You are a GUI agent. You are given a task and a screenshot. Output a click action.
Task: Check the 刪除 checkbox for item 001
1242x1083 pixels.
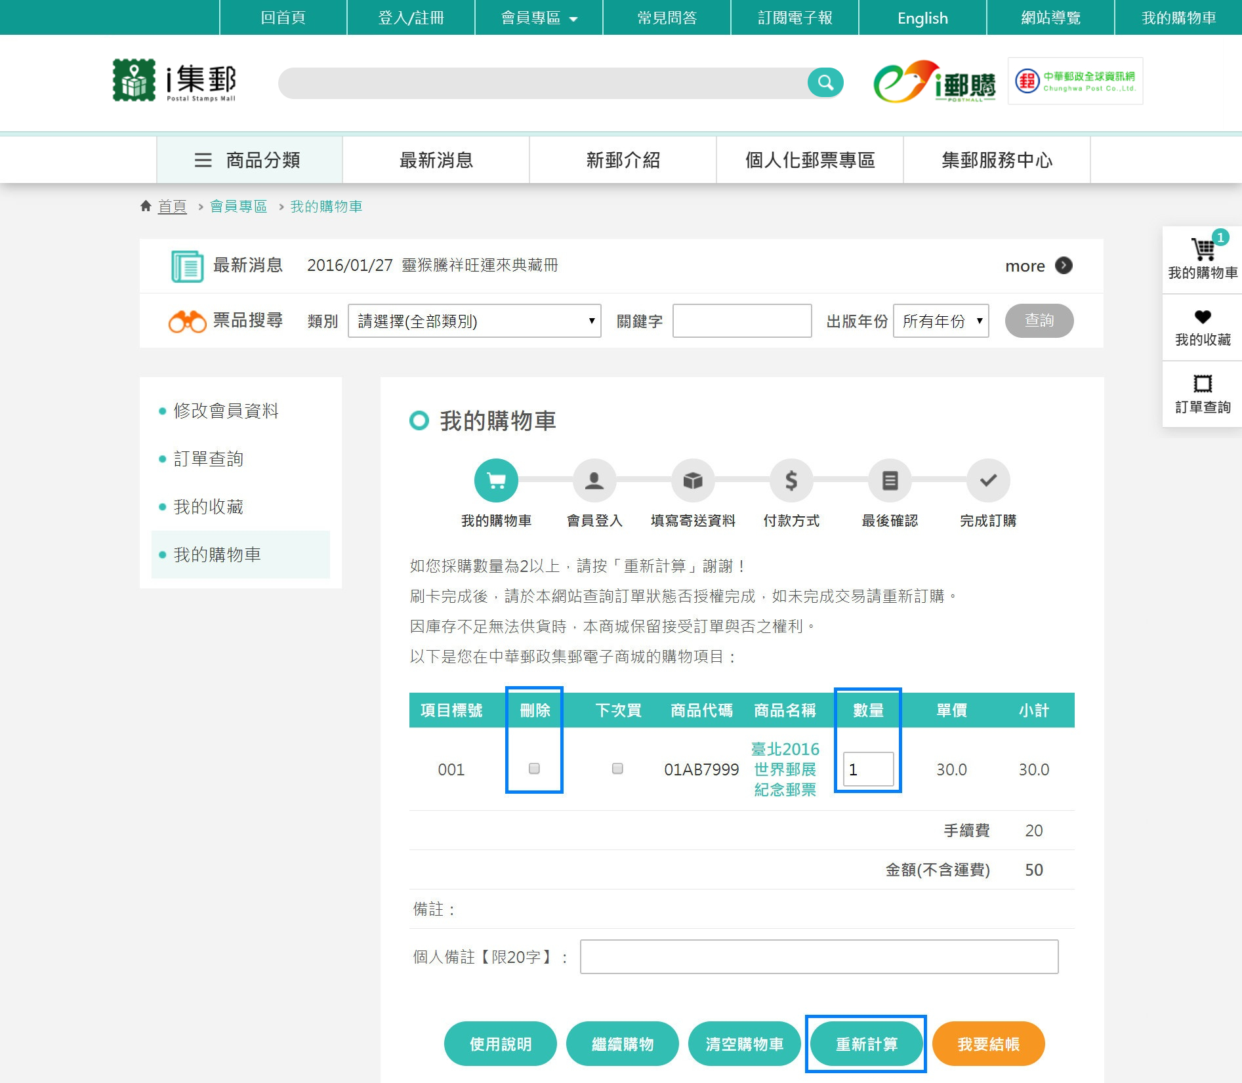tap(533, 769)
